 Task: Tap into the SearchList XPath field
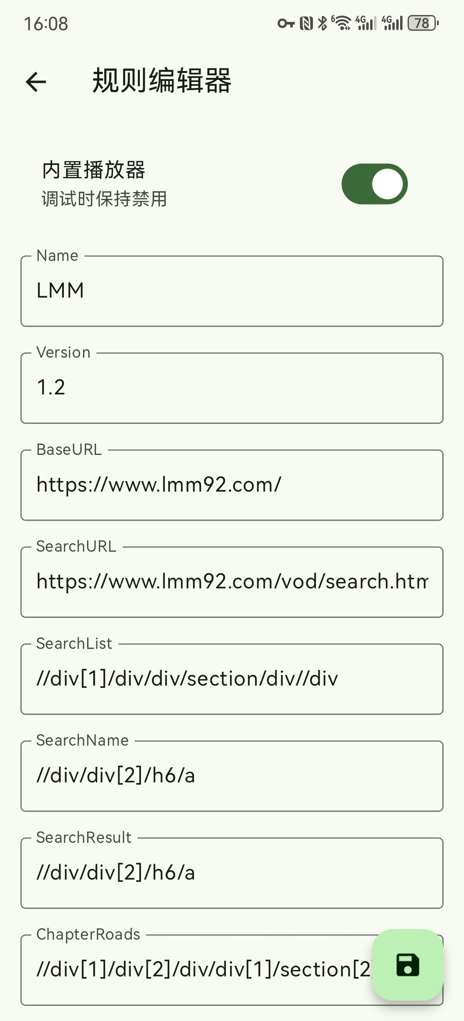coord(232,679)
